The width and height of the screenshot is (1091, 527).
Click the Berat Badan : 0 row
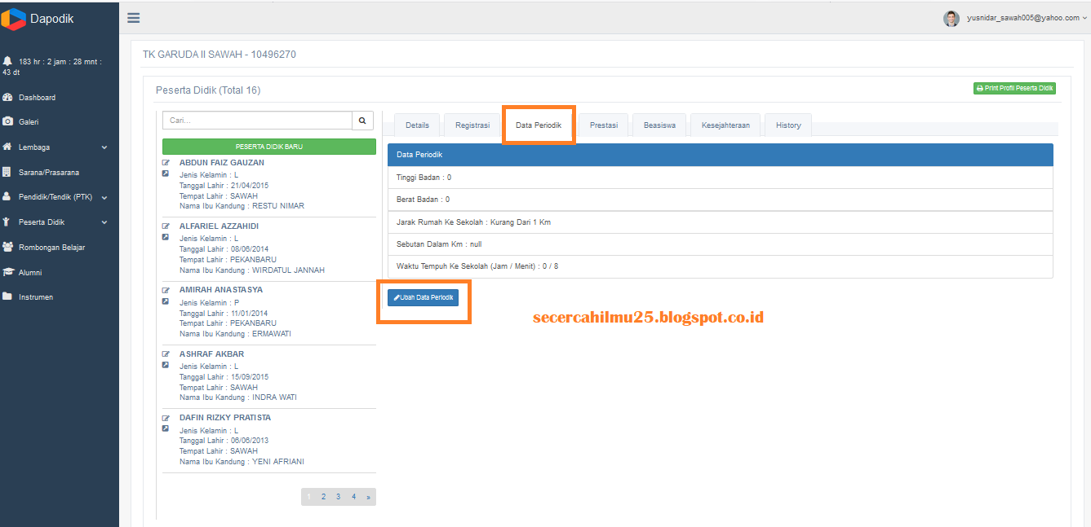click(x=721, y=200)
